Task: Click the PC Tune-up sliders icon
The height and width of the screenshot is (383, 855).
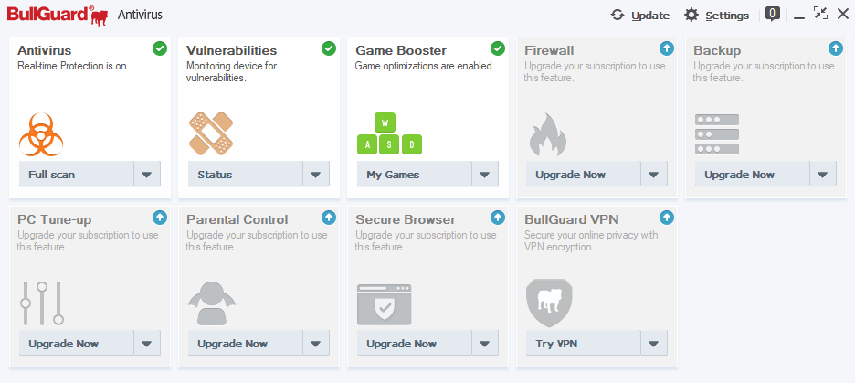Action: click(42, 303)
